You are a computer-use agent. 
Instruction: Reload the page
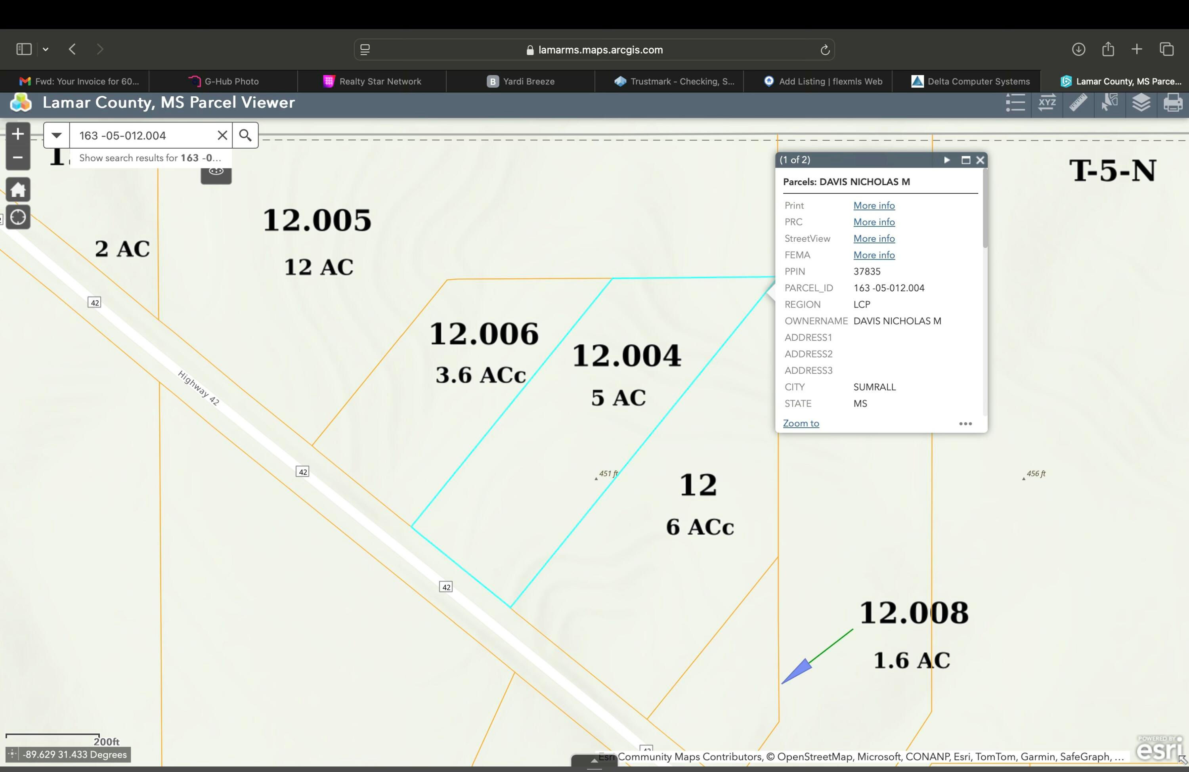tap(825, 50)
